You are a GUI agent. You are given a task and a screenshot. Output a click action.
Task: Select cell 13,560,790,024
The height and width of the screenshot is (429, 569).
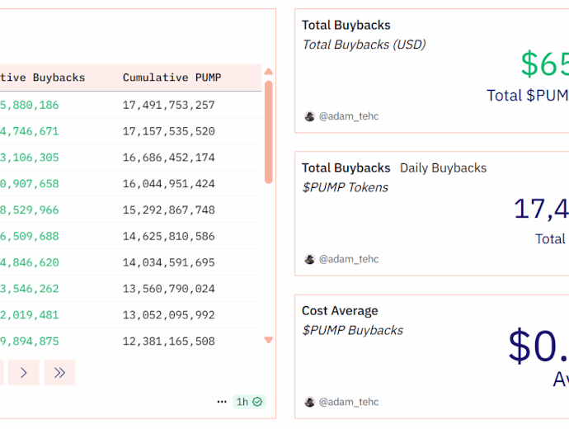pos(169,289)
